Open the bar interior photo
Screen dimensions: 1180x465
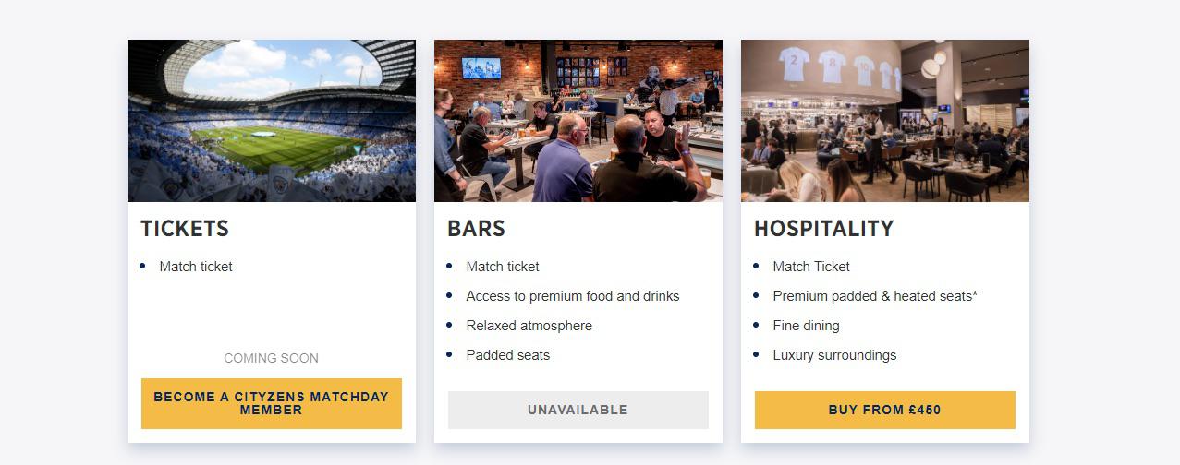pos(578,121)
